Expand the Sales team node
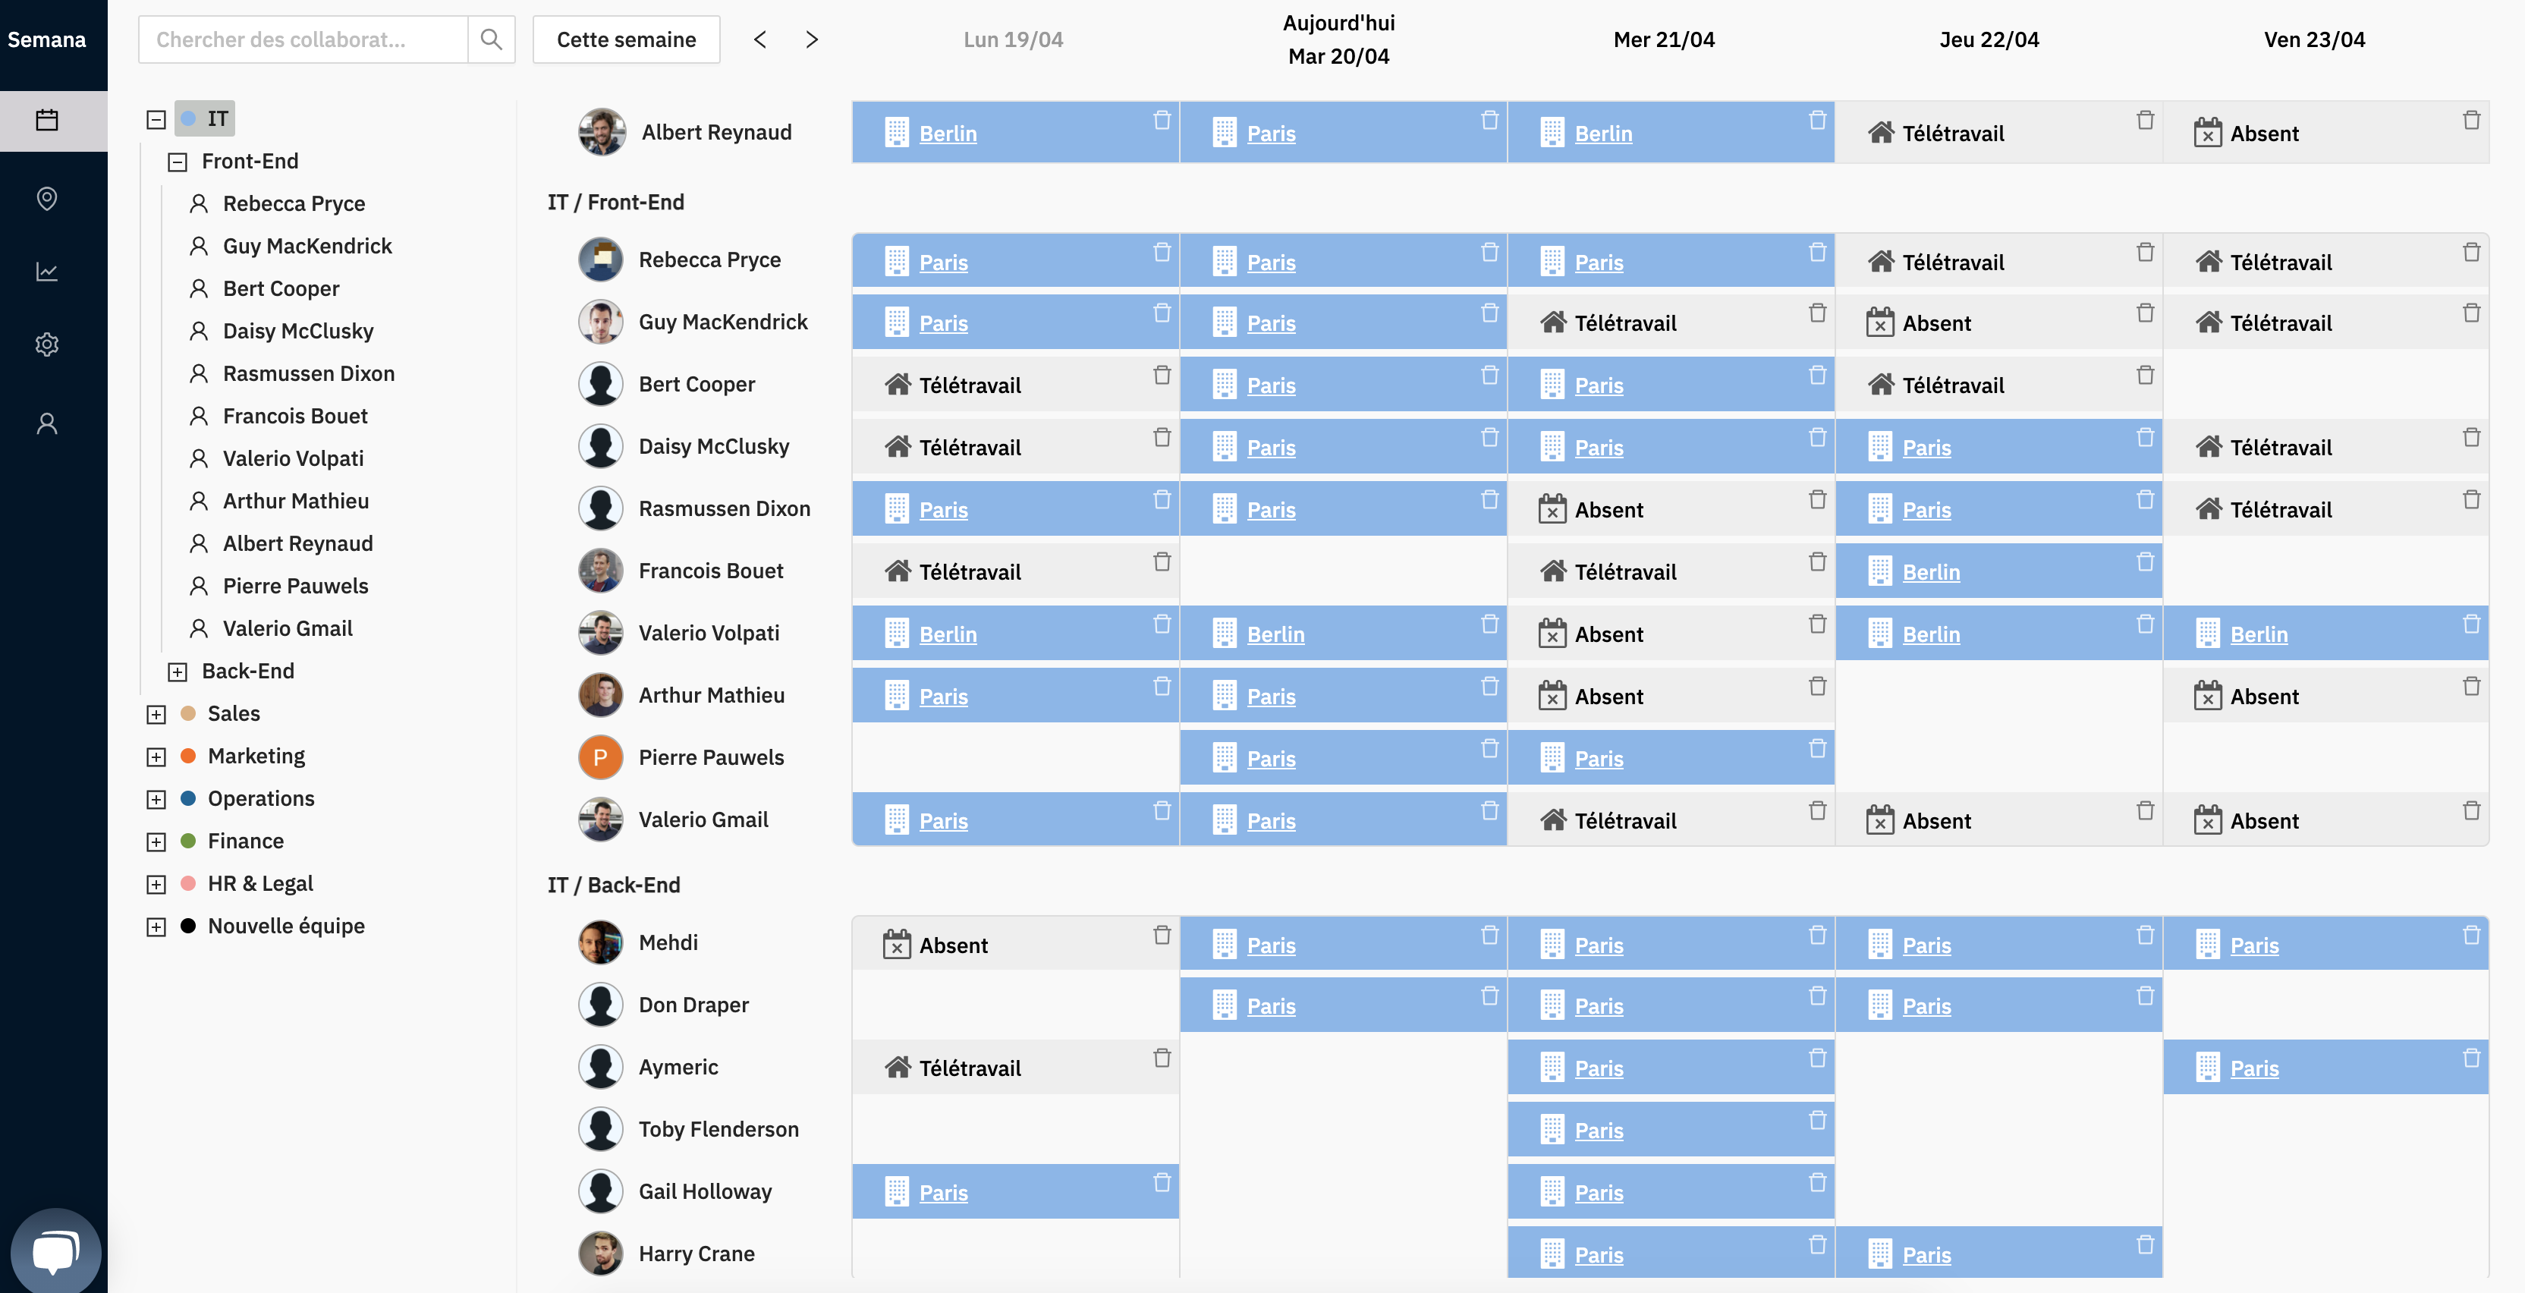 pyautogui.click(x=156, y=715)
